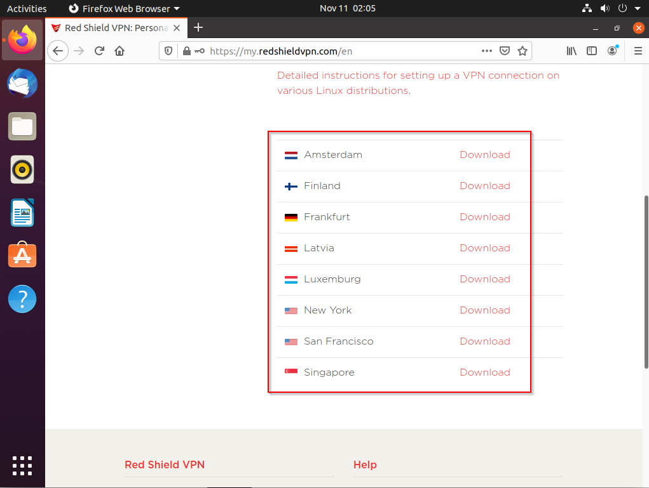This screenshot has height=488, width=649.
Task: Open a new browser tab
Action: tap(198, 27)
